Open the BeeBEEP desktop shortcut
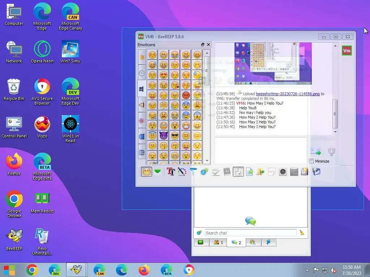The height and width of the screenshot is (277, 370). pyautogui.click(x=14, y=239)
